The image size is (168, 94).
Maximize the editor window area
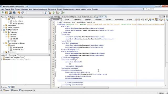[167, 17]
